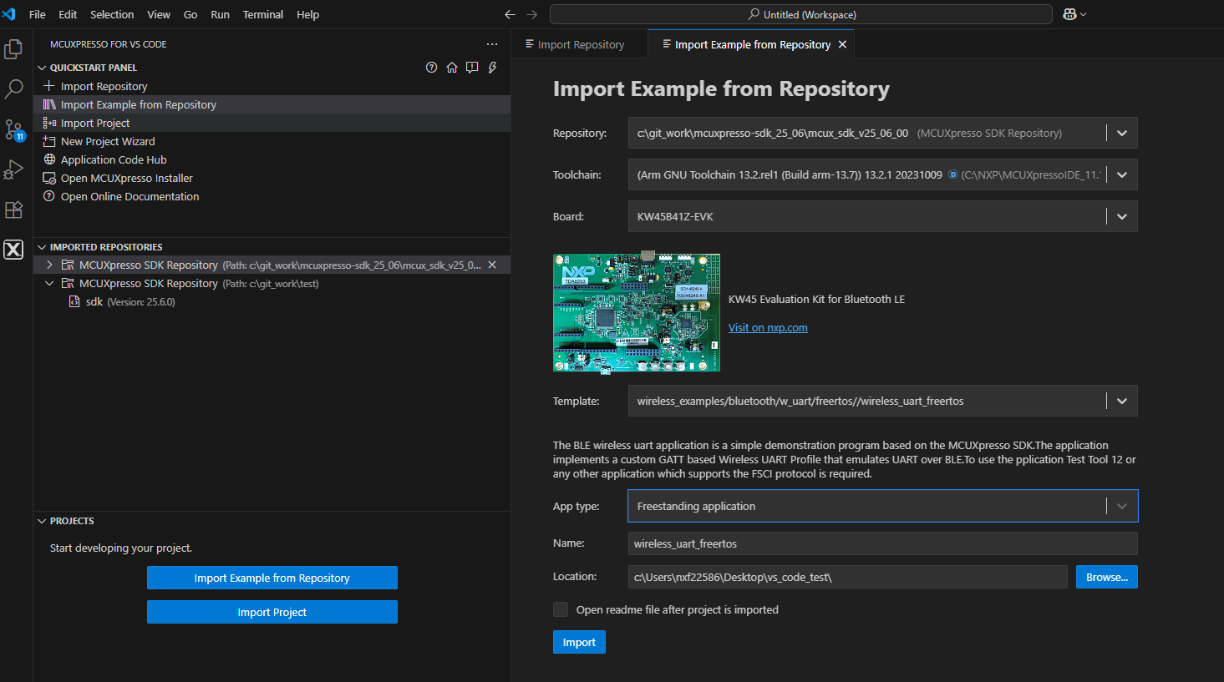This screenshot has width=1224, height=682.
Task: Open the Terminal menu
Action: point(262,14)
